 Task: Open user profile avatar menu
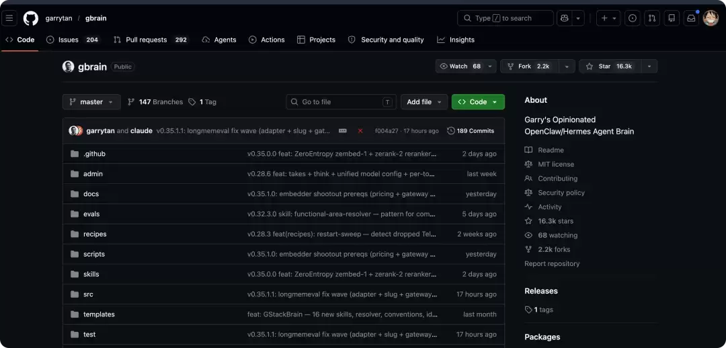coord(711,18)
